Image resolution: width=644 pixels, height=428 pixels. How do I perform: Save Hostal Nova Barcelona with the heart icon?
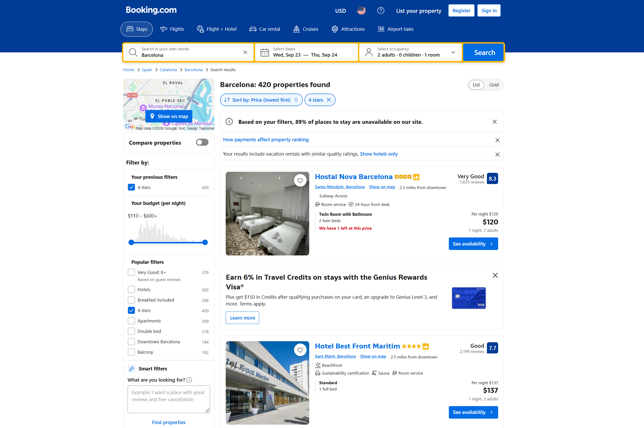coord(300,180)
